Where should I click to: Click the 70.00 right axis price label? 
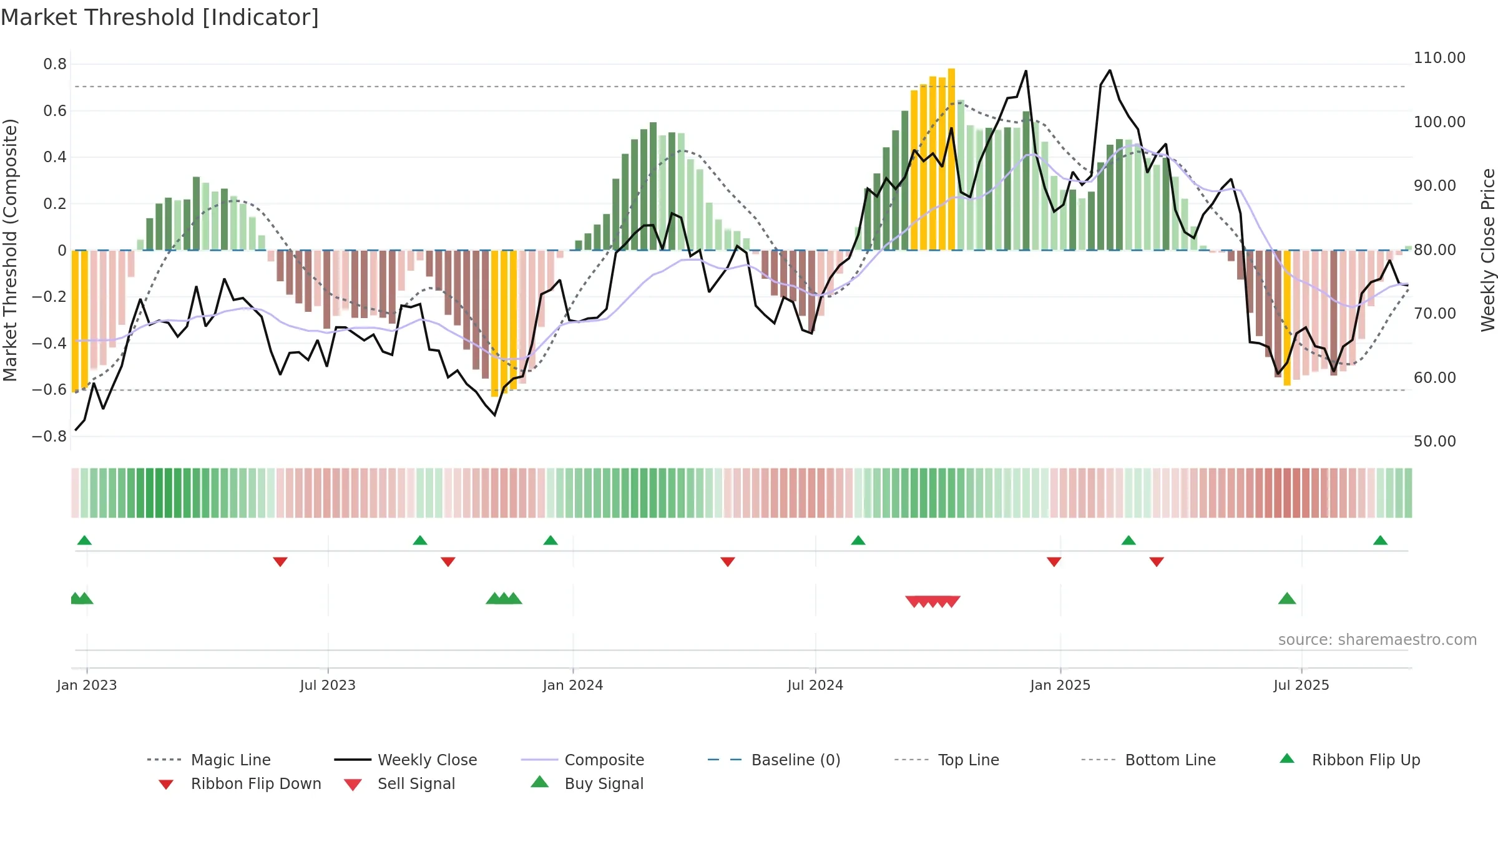point(1435,314)
